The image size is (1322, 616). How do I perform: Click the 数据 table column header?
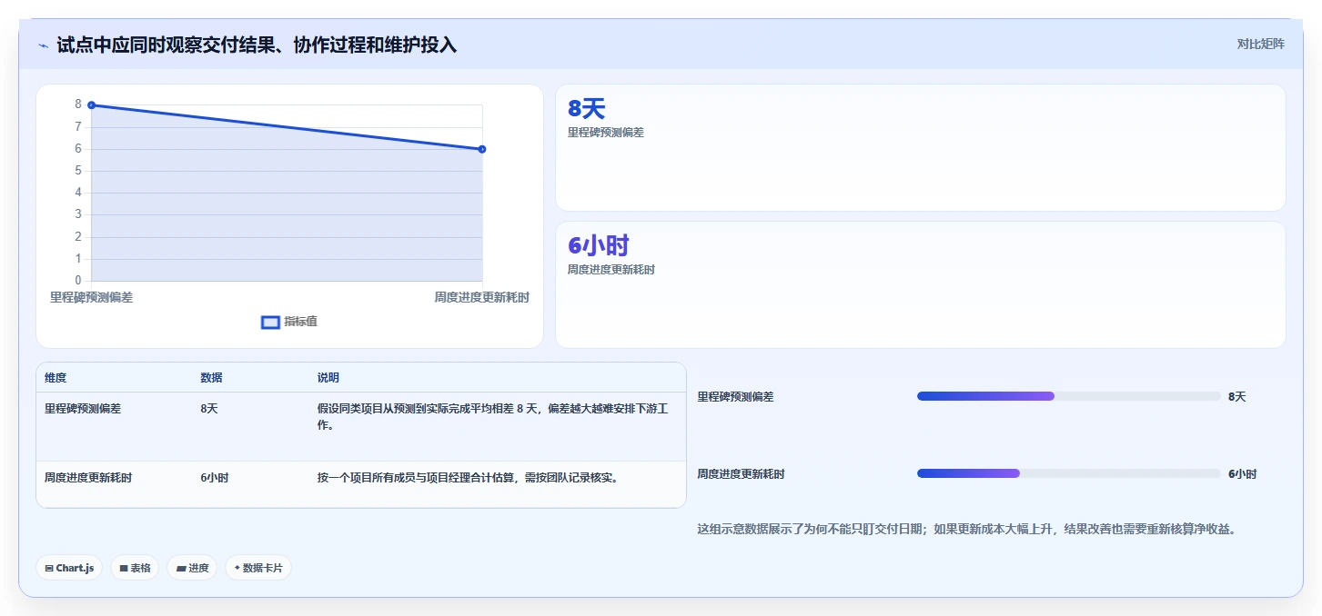coord(211,378)
